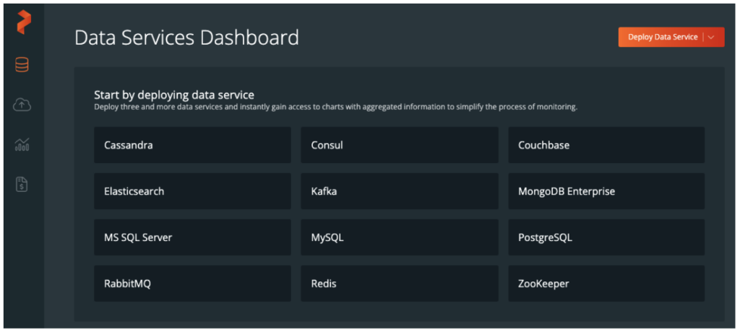Select the ZooKeeper tile

coord(606,284)
